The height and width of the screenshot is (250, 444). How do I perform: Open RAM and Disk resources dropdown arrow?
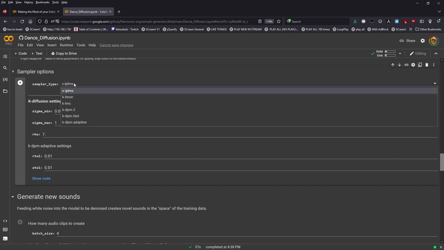(x=400, y=53)
